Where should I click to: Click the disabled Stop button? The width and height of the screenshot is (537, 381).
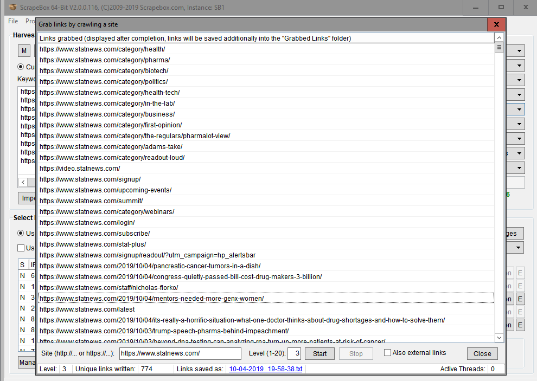tap(356, 353)
